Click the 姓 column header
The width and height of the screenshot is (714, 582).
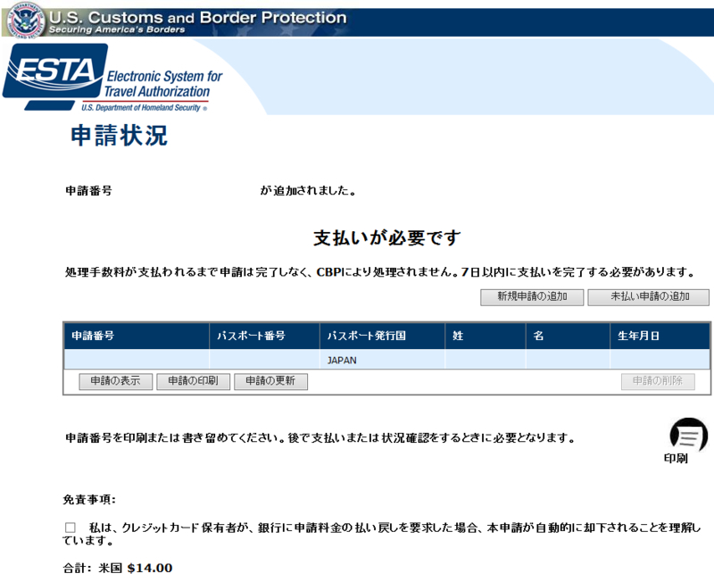point(486,337)
